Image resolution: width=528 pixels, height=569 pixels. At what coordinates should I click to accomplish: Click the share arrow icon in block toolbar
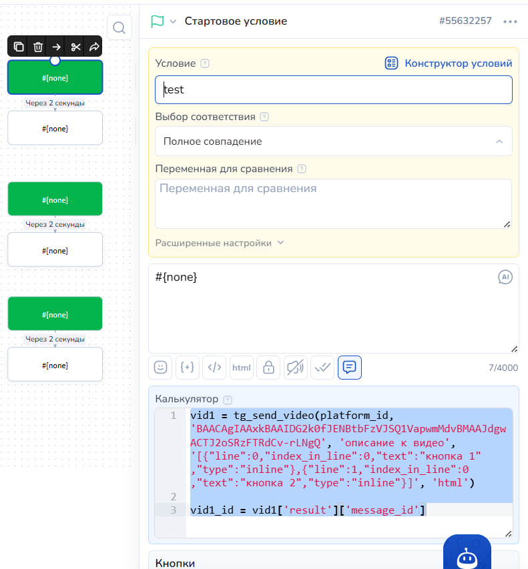(94, 47)
